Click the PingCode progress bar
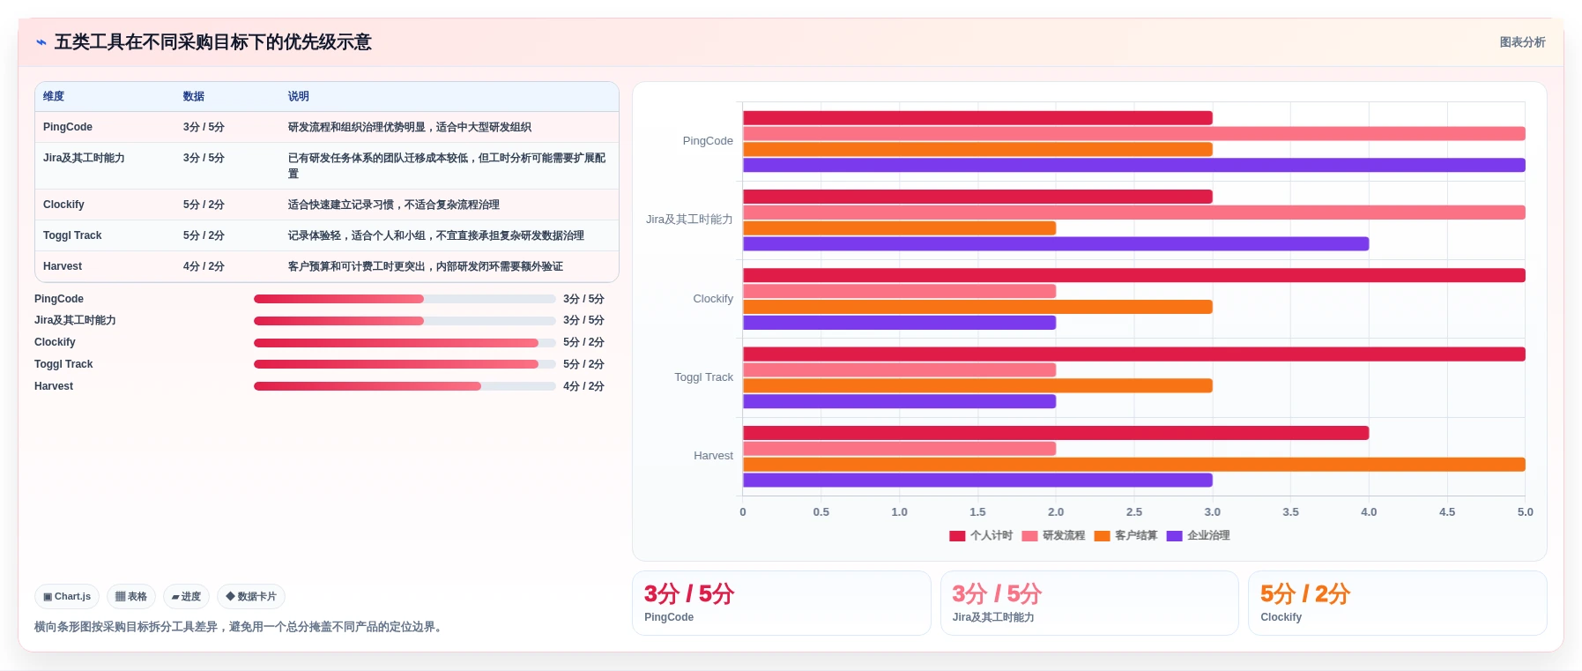This screenshot has height=671, width=1582. pos(405,299)
